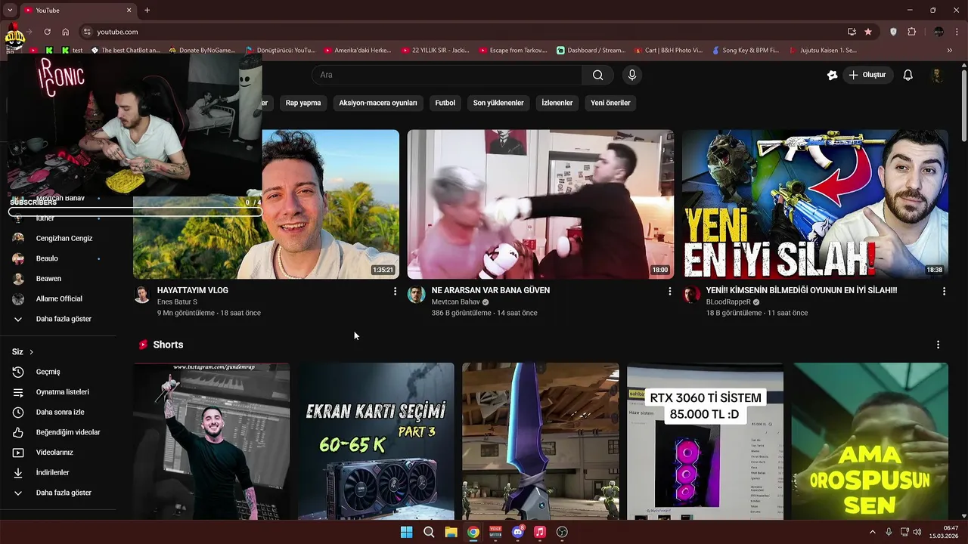Click install app icon in address bar
The image size is (968, 544).
(852, 32)
